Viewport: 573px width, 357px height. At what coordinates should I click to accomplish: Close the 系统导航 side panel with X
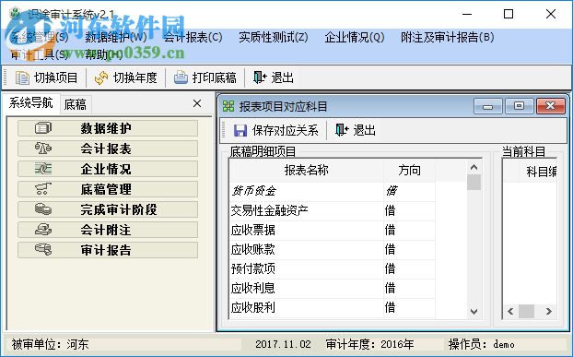point(197,103)
